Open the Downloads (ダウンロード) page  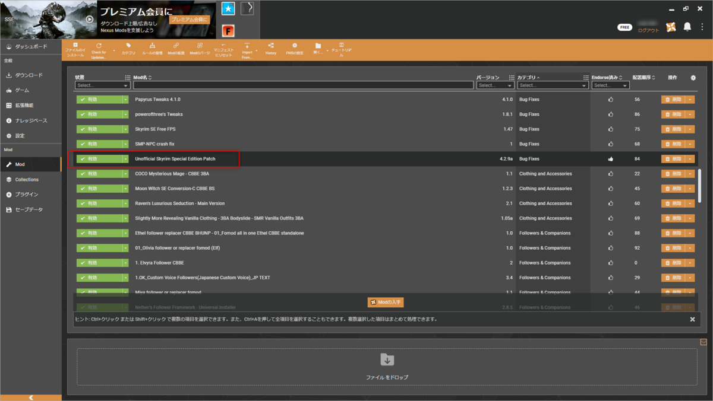[x=30, y=75]
